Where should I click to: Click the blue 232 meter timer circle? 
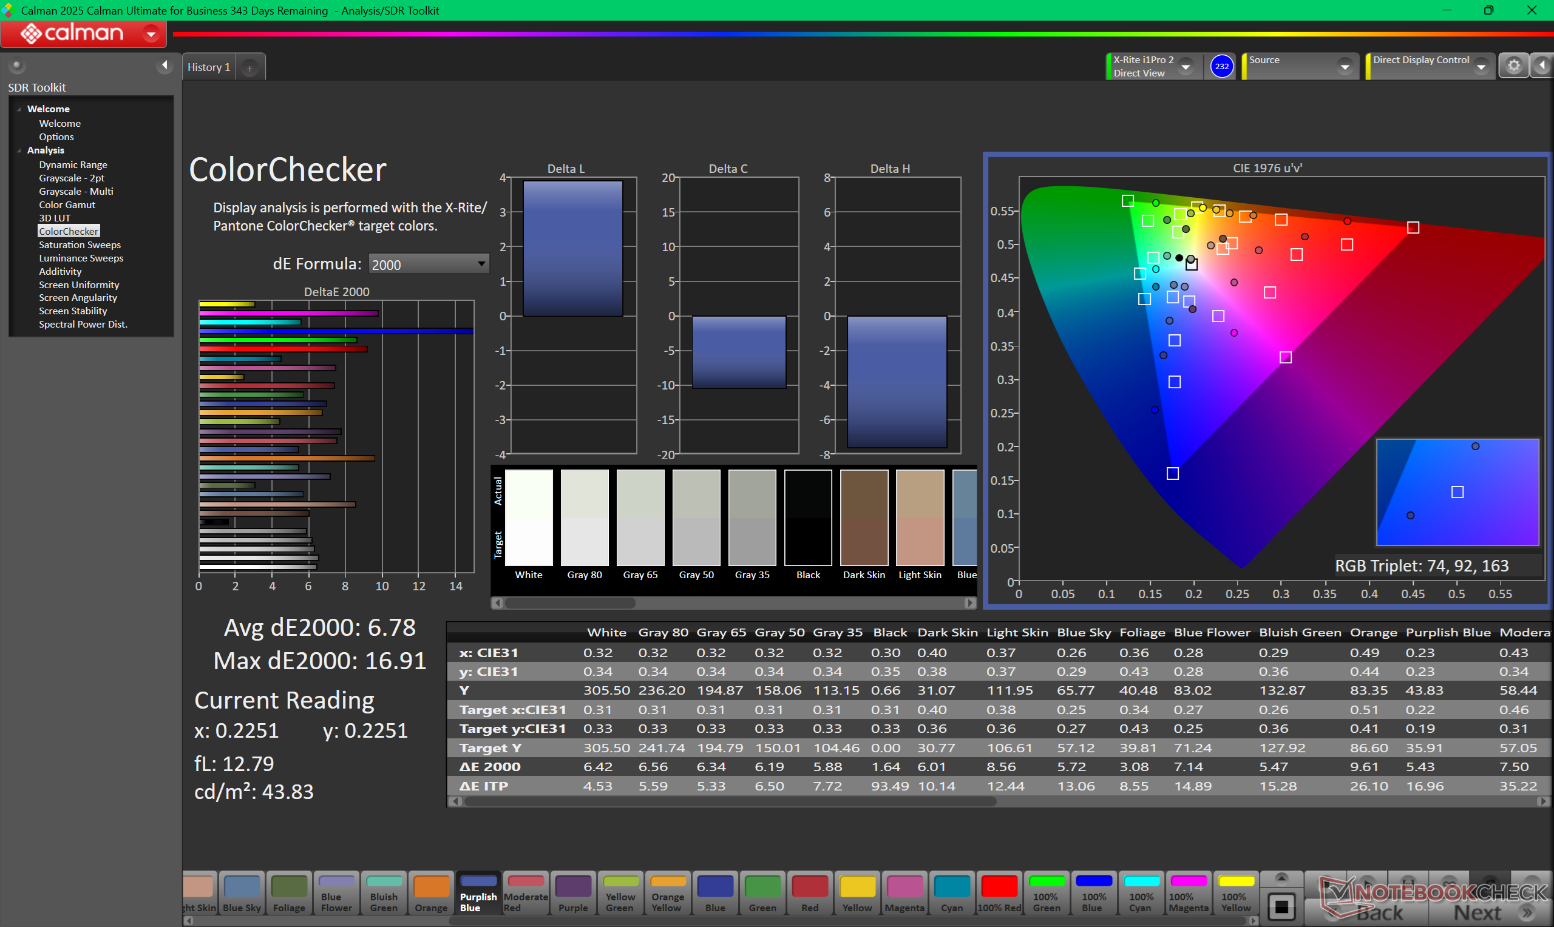(1221, 66)
